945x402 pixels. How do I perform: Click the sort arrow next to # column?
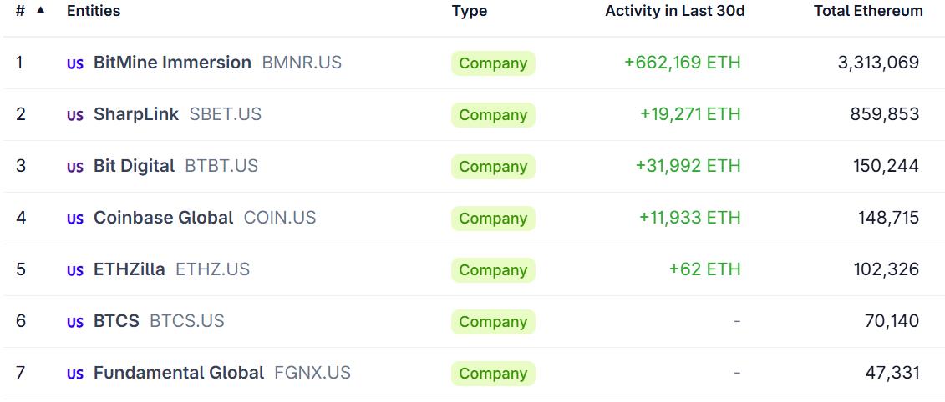click(x=40, y=10)
